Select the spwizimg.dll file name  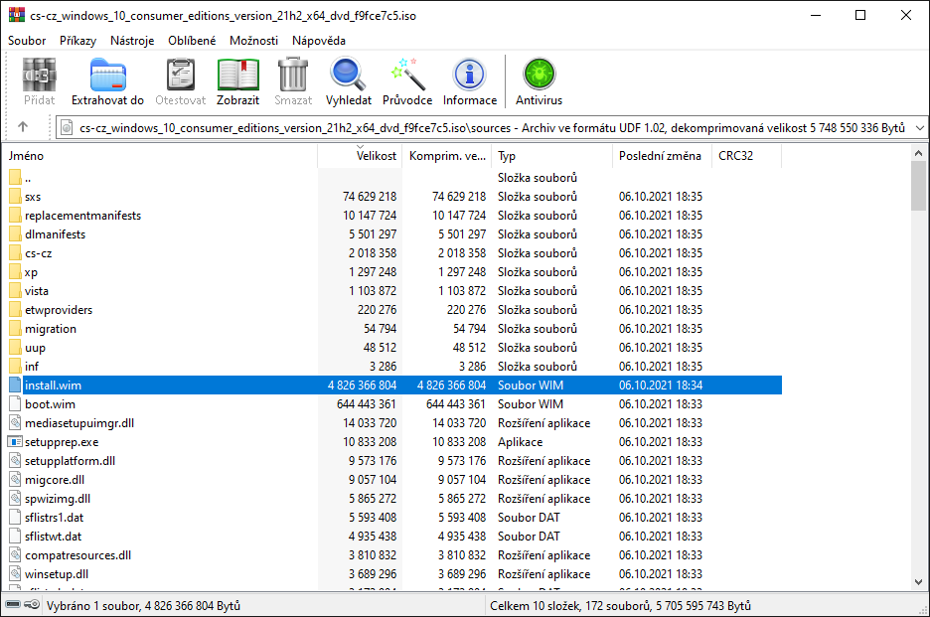58,499
